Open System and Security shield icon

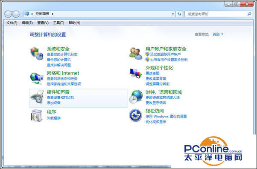point(37,54)
